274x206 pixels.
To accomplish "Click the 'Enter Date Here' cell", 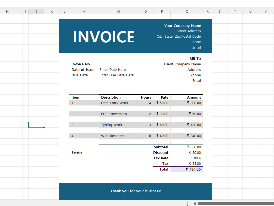I will pos(113,70).
